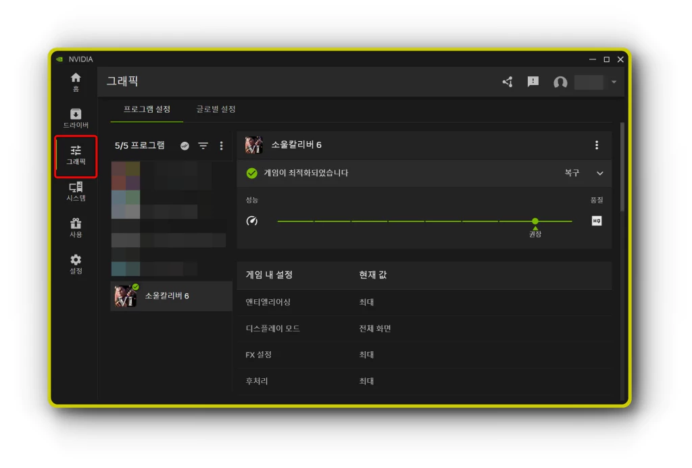Screen dimensions: 692x468
Task: Click the 후처리 setting row
Action: (x=424, y=381)
